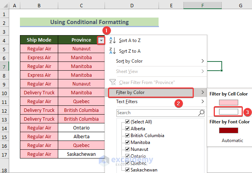Click the Sort Z to A icon
This screenshot has height=173, width=252.
pos(113,51)
